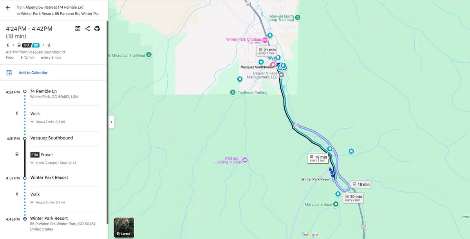Click the Mary Jane Base map marker
Viewport: 470px width, 239px height.
coord(336,204)
